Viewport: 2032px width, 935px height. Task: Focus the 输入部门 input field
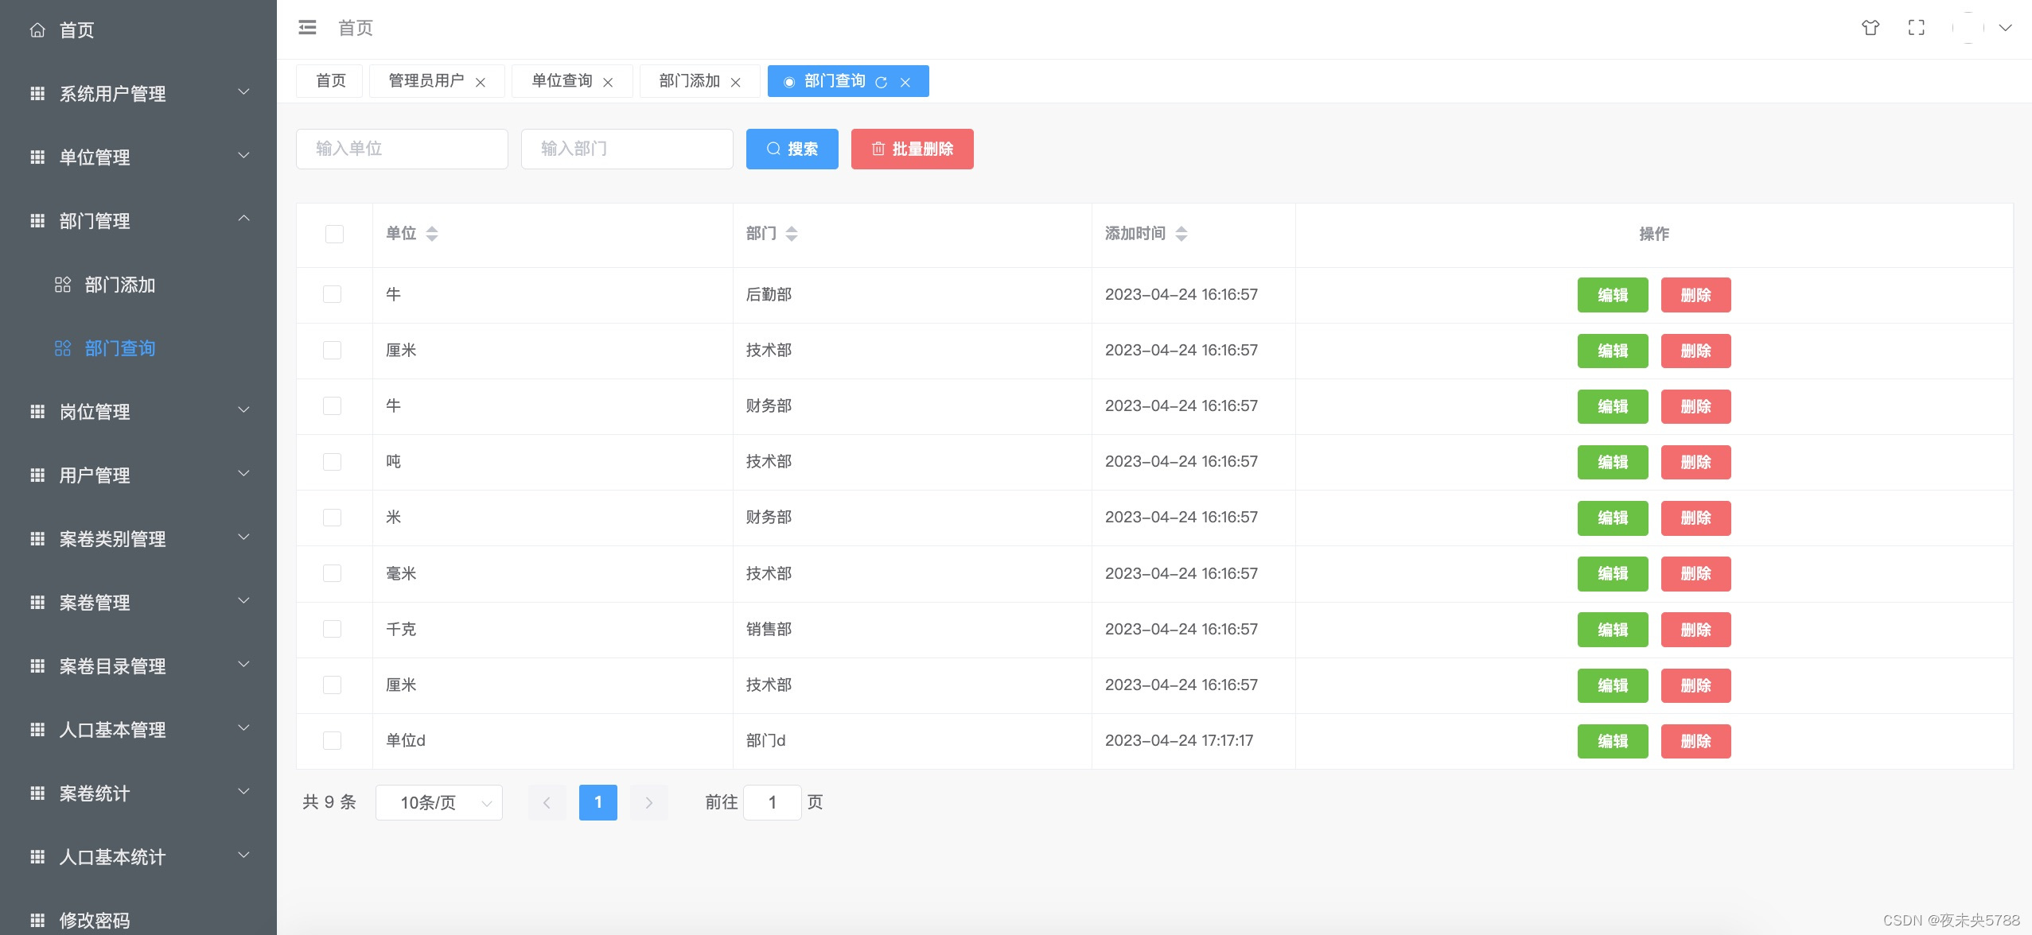click(627, 149)
